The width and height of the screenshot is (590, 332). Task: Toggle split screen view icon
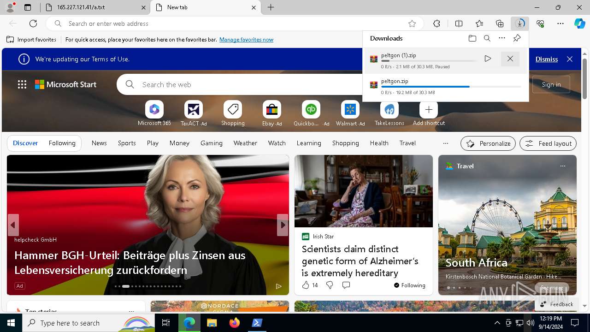pyautogui.click(x=459, y=24)
